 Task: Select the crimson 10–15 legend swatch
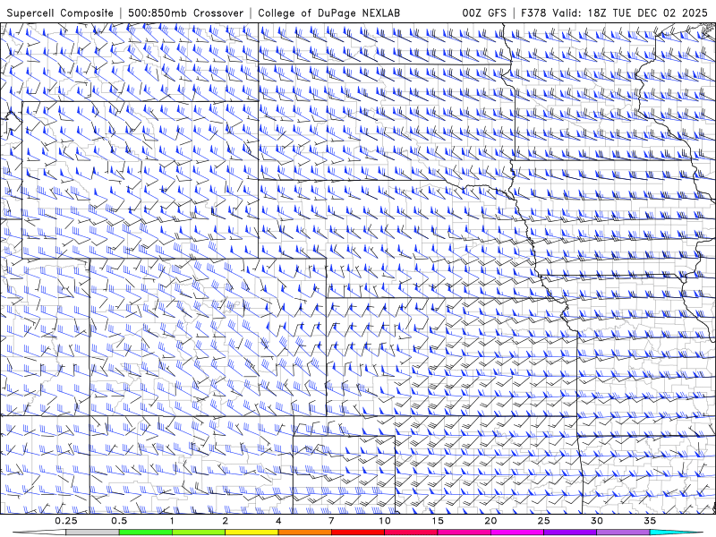click(411, 533)
